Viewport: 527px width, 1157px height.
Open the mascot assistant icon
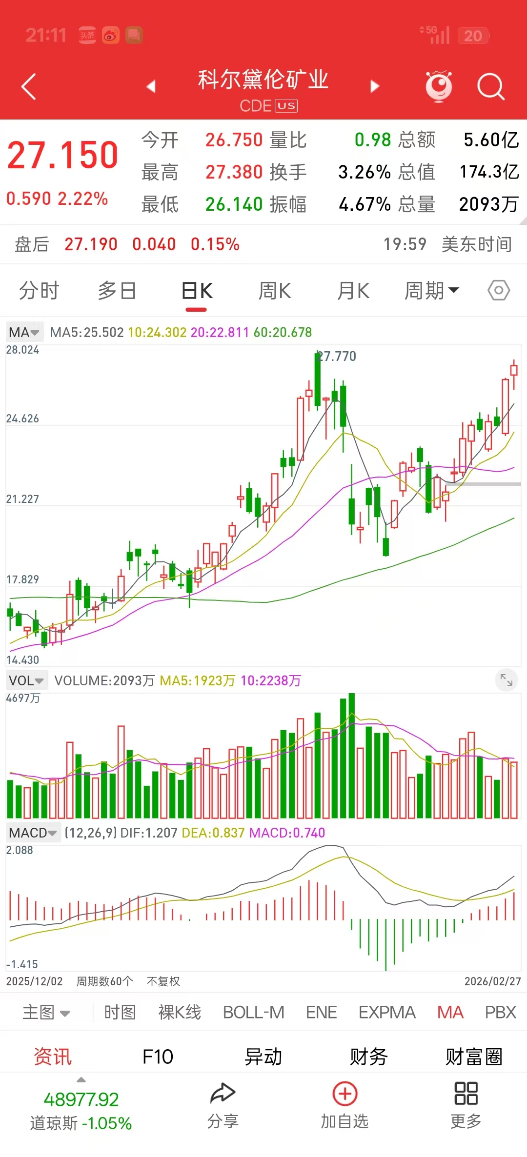coord(438,86)
